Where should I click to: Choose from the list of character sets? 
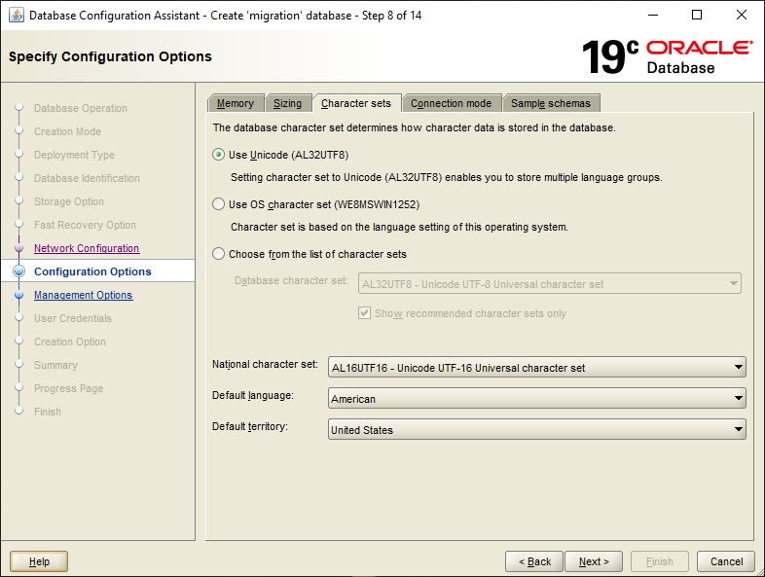[218, 254]
